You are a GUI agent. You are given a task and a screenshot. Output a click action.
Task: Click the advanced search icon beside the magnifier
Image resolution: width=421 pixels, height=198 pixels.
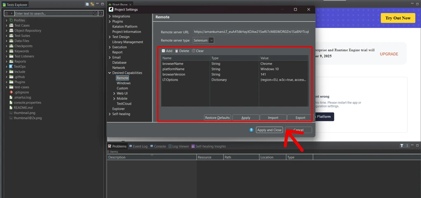101,13
